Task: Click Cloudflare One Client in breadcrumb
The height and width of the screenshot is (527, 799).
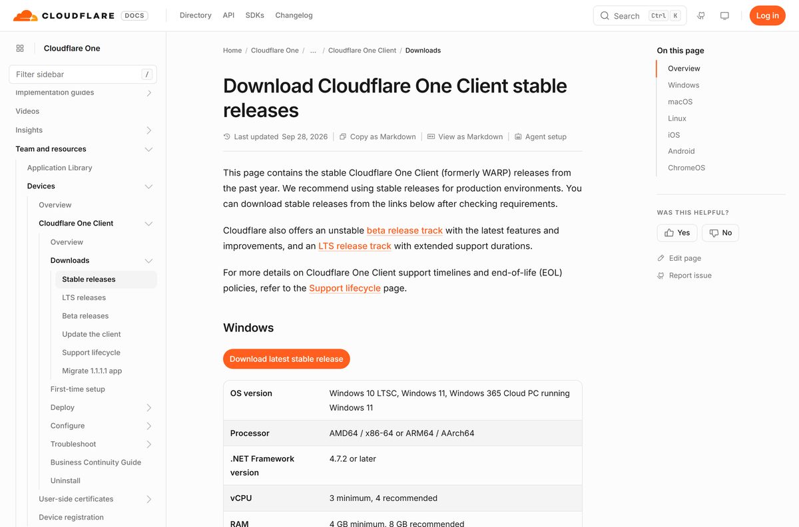Action: 362,51
